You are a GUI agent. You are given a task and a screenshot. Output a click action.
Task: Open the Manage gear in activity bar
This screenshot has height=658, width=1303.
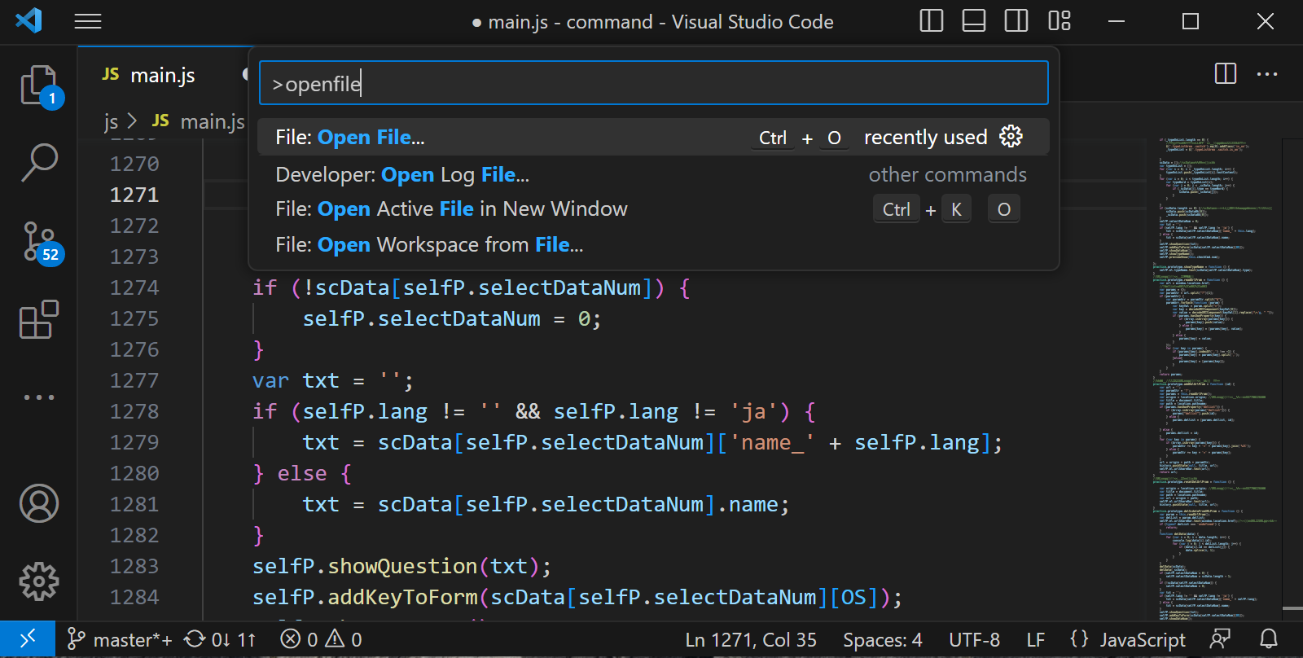click(x=38, y=581)
